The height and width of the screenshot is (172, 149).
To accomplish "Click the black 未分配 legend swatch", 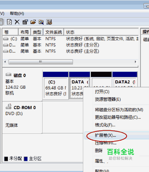I will 6,159.
